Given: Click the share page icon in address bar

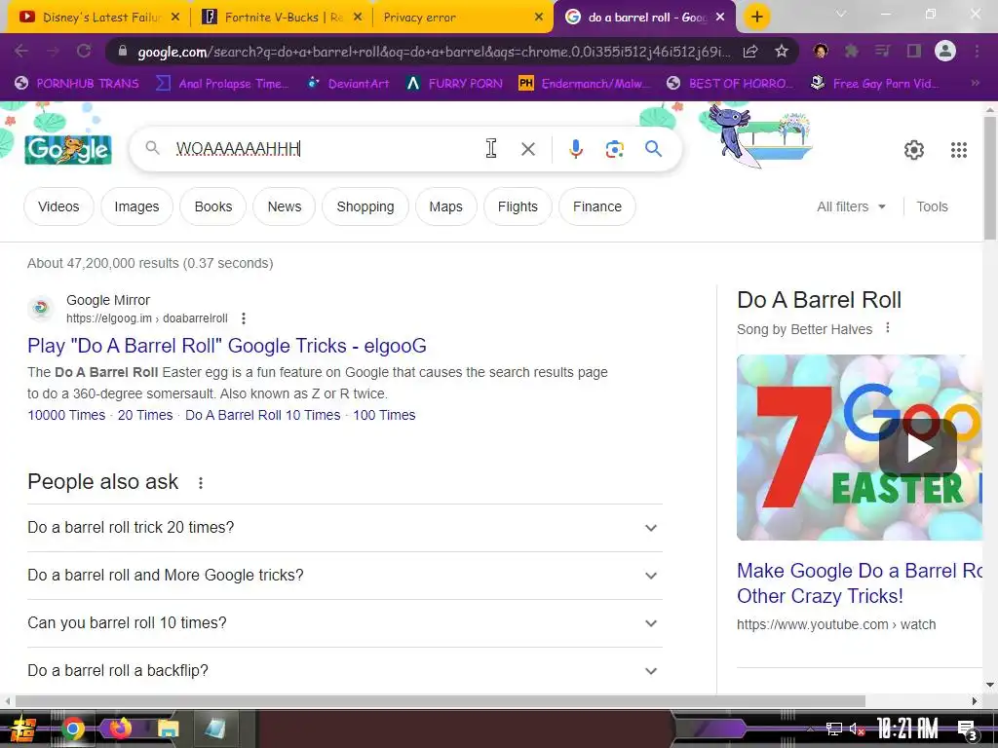Looking at the screenshot, I should pos(750,51).
